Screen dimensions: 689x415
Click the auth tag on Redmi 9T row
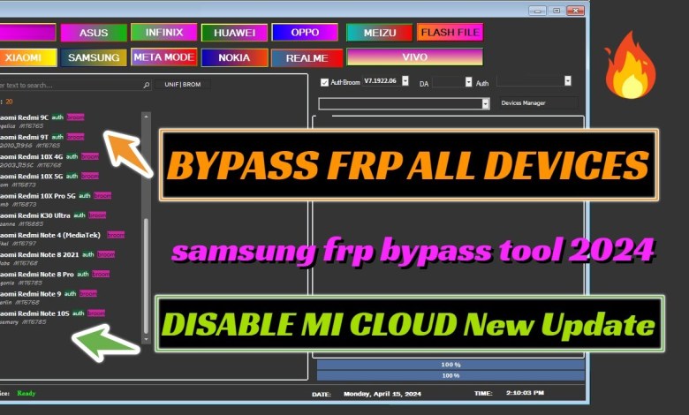[57, 137]
